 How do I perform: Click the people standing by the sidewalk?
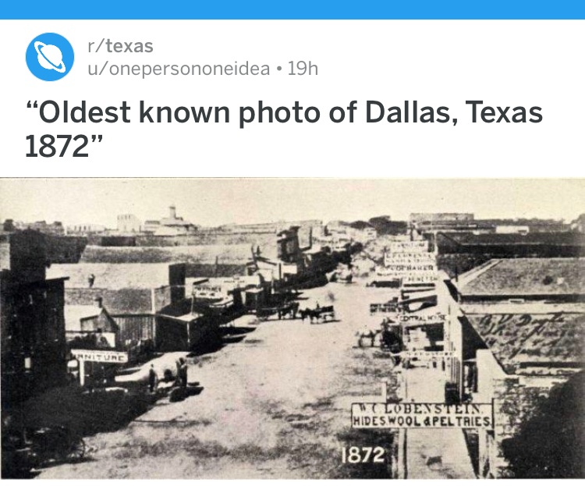click(x=168, y=376)
